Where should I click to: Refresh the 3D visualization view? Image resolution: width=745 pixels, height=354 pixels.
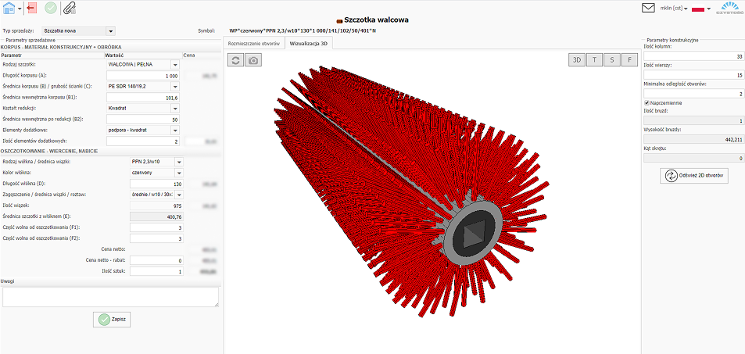click(235, 60)
